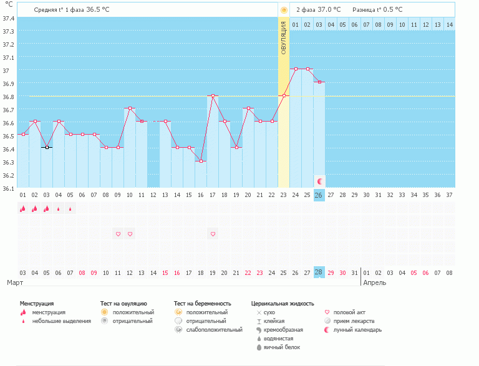Click the heart icon on cycle day 17

[213, 234]
